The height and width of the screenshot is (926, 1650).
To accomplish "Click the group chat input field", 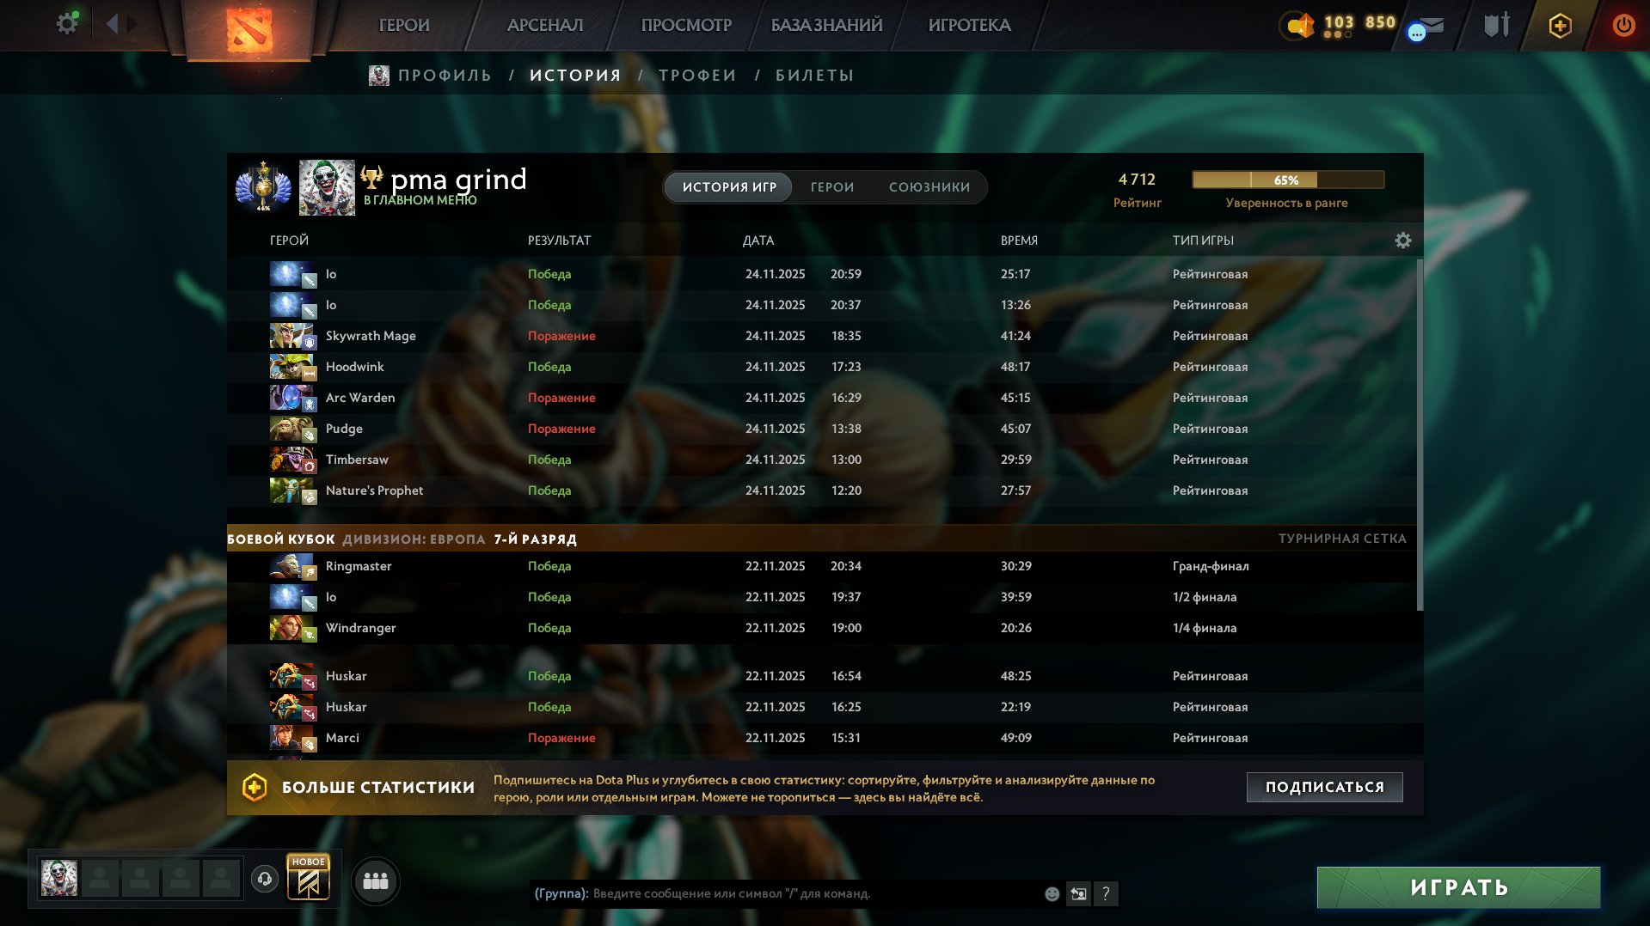I will [x=774, y=893].
